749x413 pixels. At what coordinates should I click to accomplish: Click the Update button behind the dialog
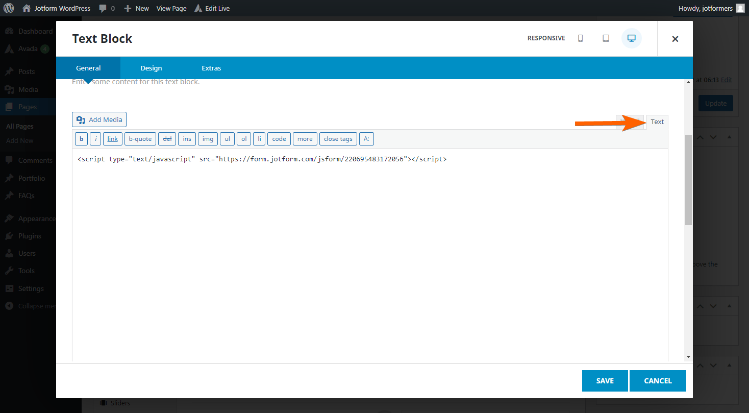pyautogui.click(x=715, y=103)
